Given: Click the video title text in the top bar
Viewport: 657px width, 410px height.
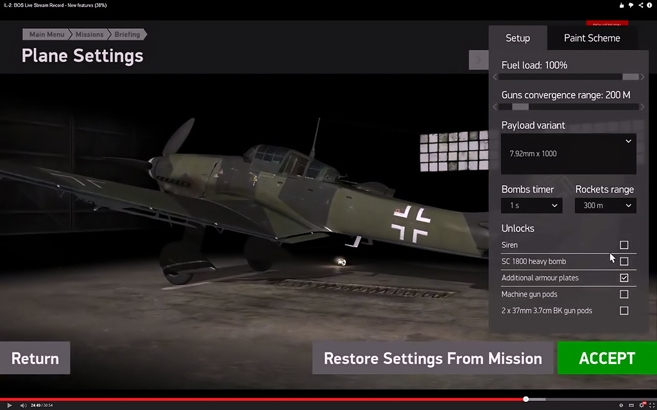Looking at the screenshot, I should pos(55,5).
